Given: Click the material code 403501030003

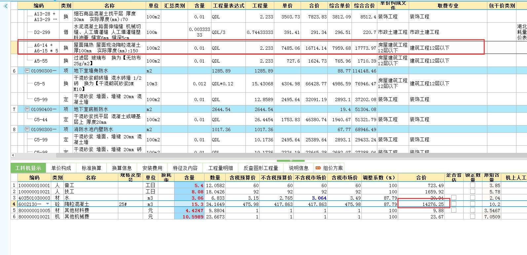Looking at the screenshot, I should tap(34, 198).
